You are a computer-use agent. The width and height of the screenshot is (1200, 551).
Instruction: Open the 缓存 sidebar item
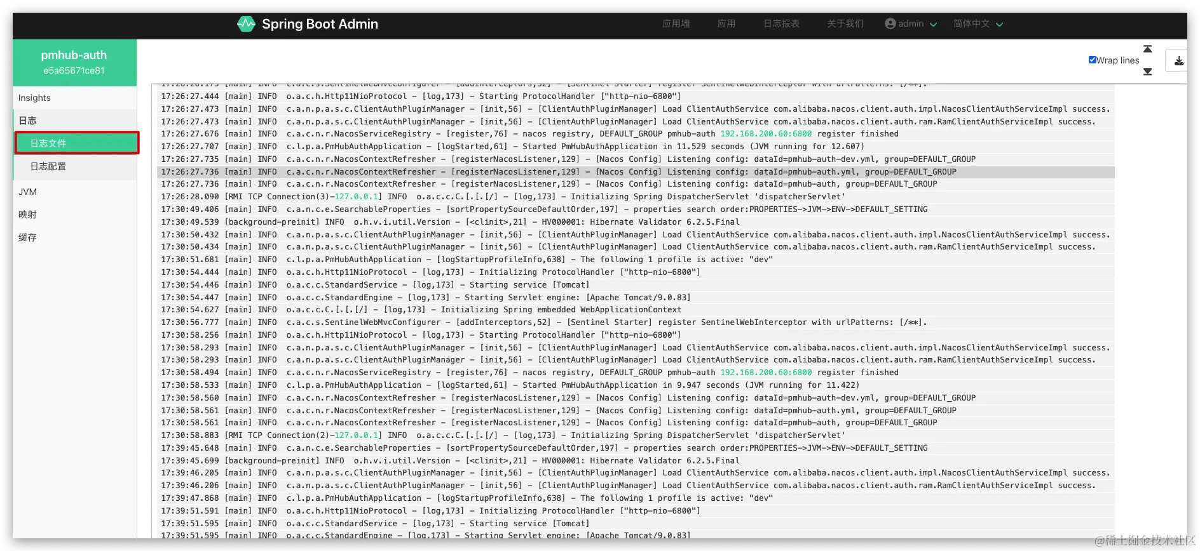(x=75, y=237)
